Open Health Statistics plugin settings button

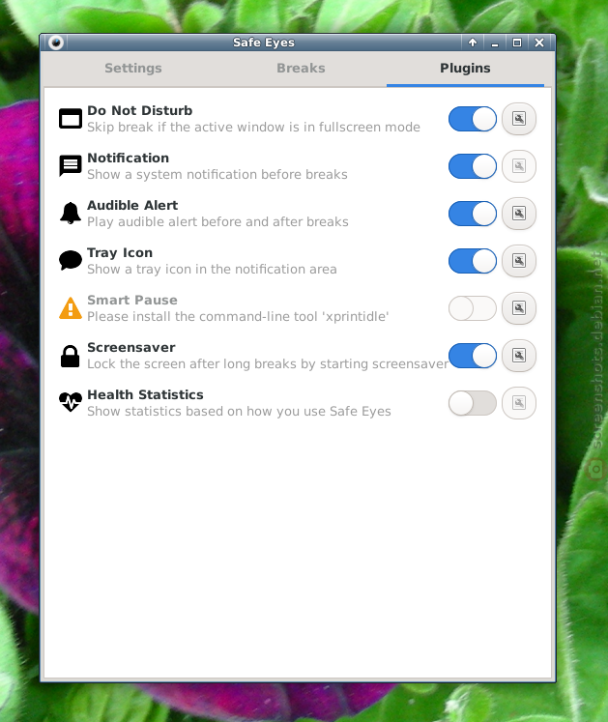(519, 403)
